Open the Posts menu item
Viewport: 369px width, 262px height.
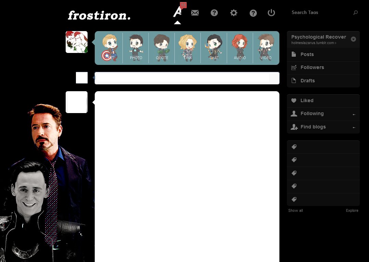point(324,55)
